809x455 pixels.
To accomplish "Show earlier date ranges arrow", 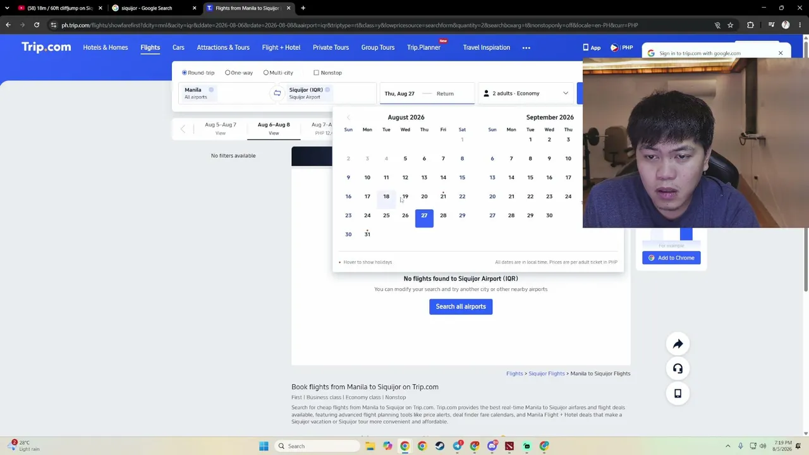I will click(183, 129).
